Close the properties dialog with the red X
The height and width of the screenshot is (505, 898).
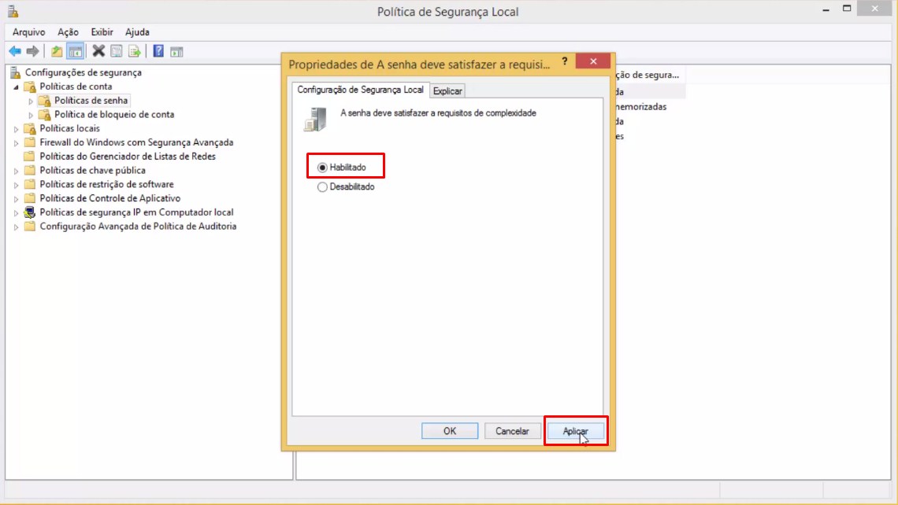(x=592, y=61)
